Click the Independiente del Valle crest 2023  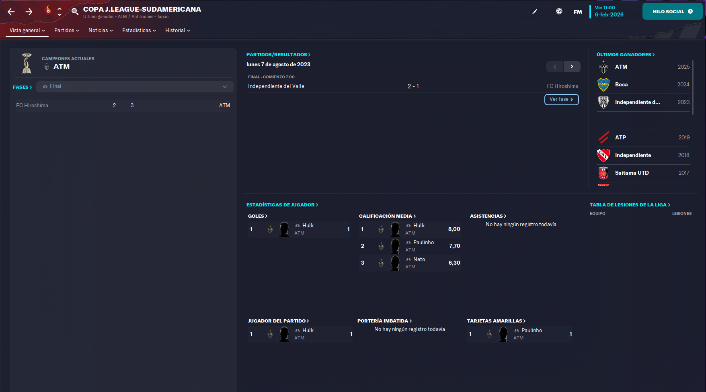click(603, 102)
